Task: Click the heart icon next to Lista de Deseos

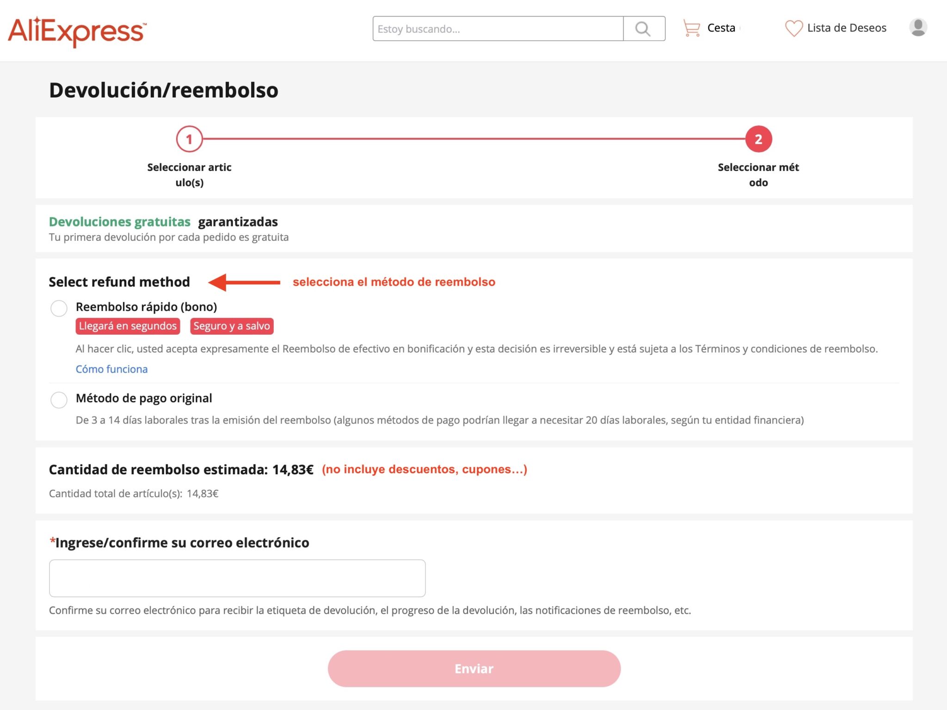Action: pos(793,29)
